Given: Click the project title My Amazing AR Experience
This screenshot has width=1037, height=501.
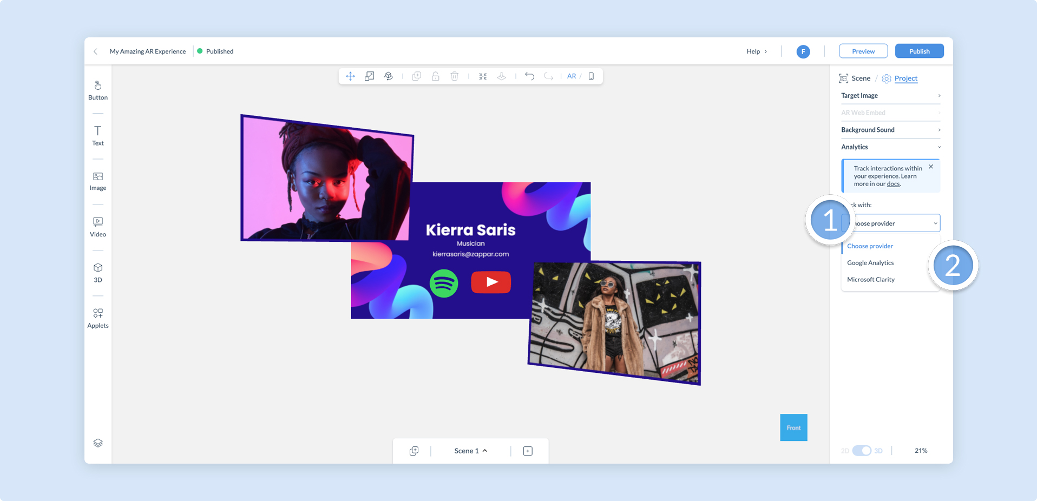Looking at the screenshot, I should coord(148,51).
